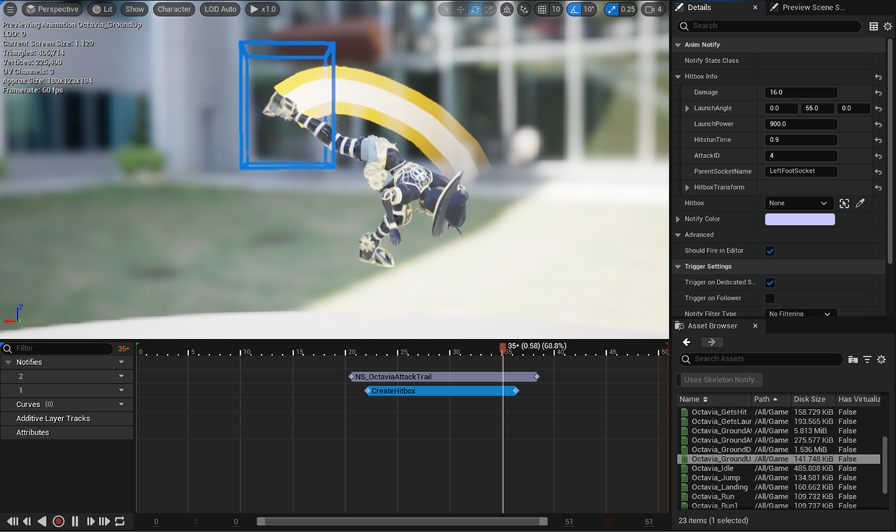Pause the animation playback
This screenshot has width=896, height=532.
75,521
